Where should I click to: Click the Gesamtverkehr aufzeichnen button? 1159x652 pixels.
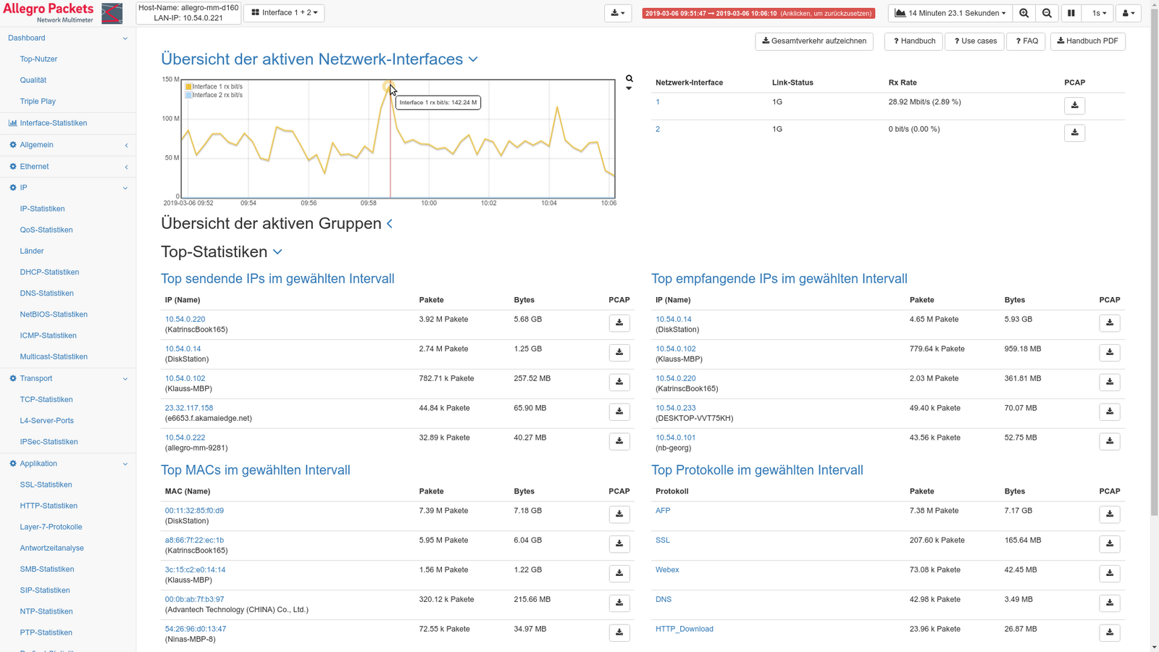coord(813,41)
